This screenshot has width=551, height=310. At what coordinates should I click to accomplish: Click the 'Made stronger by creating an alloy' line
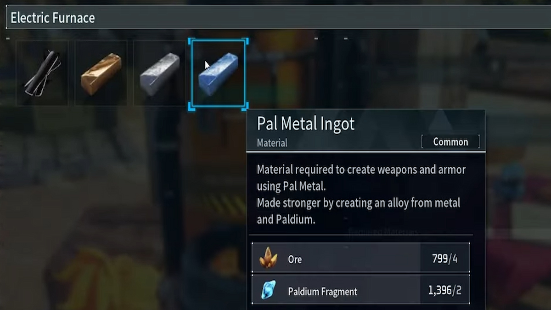coord(359,203)
